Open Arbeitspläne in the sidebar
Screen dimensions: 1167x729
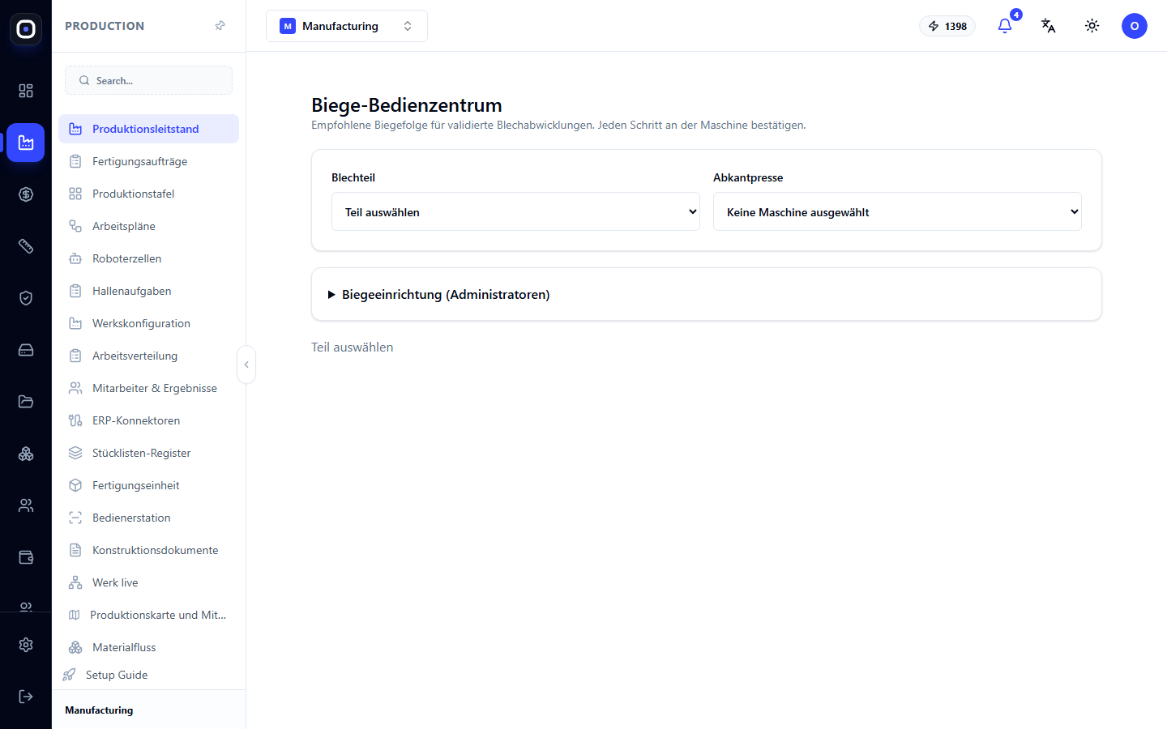(148, 226)
